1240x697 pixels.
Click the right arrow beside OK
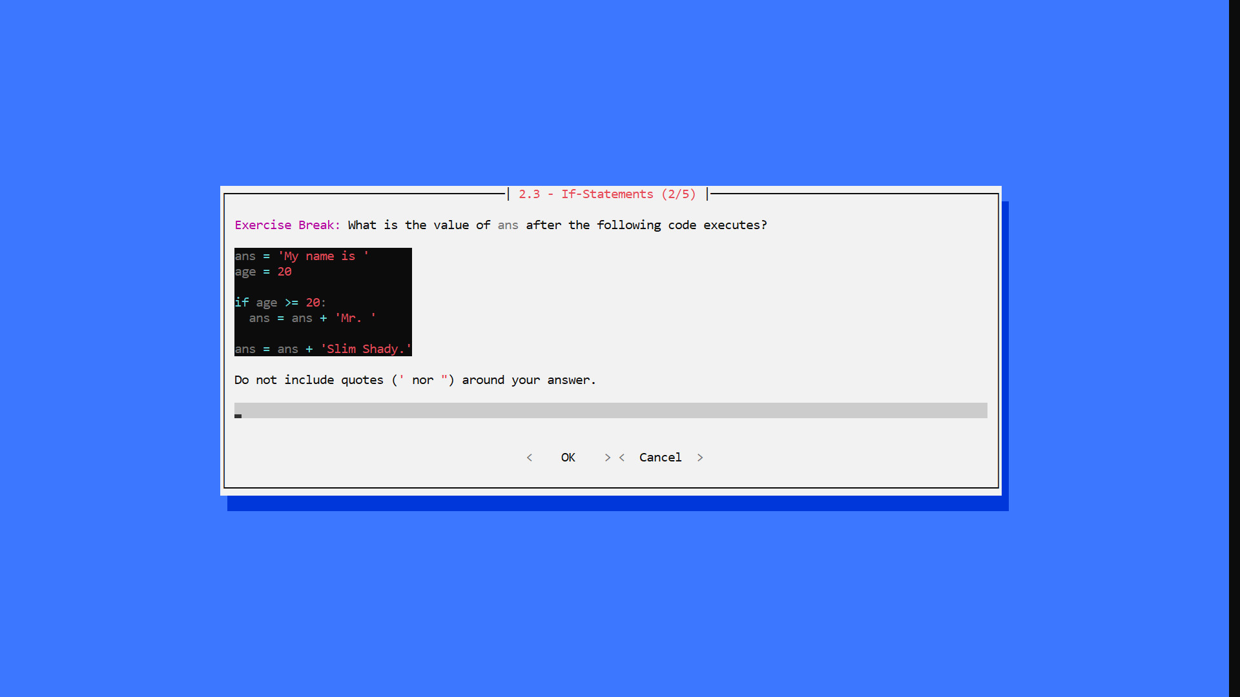point(607,457)
